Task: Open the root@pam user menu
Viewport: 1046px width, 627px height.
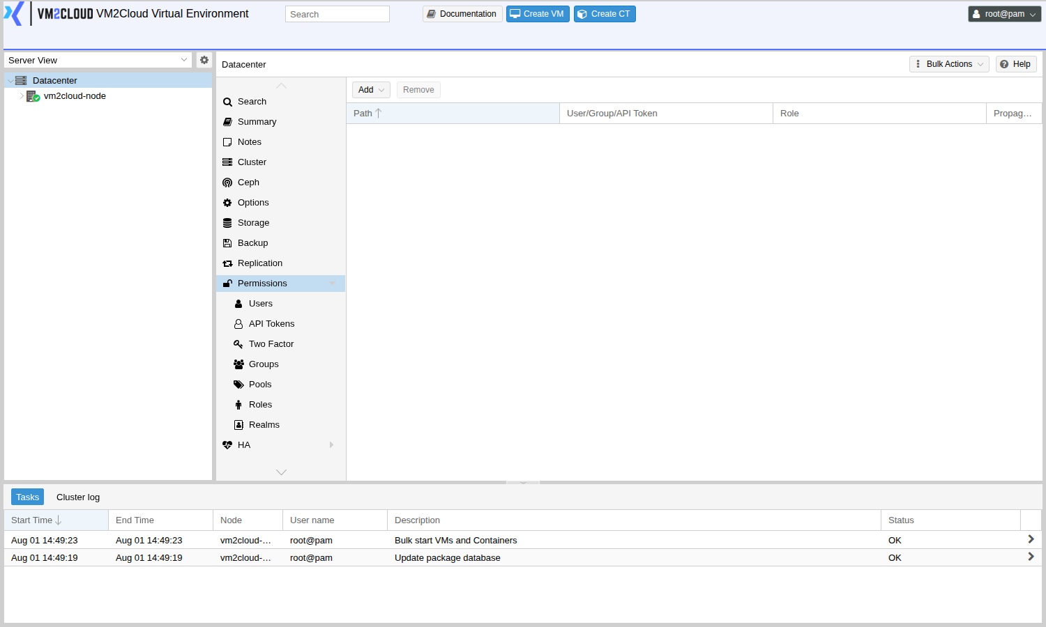Action: 1004,14
